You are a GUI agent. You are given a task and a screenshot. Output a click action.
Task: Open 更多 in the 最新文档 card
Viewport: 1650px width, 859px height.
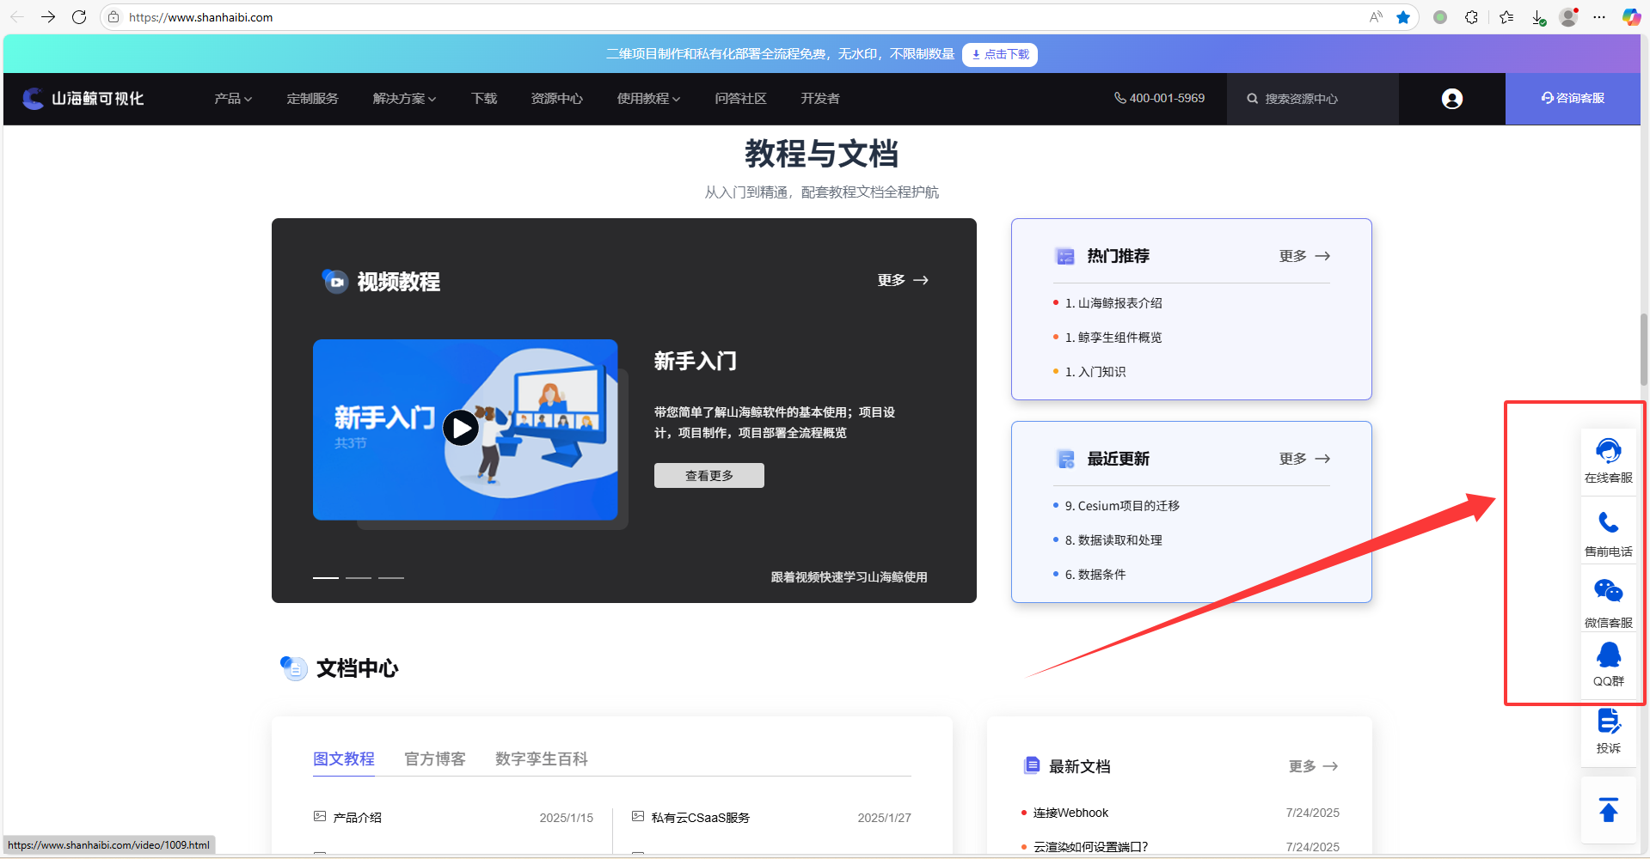coord(1313,766)
